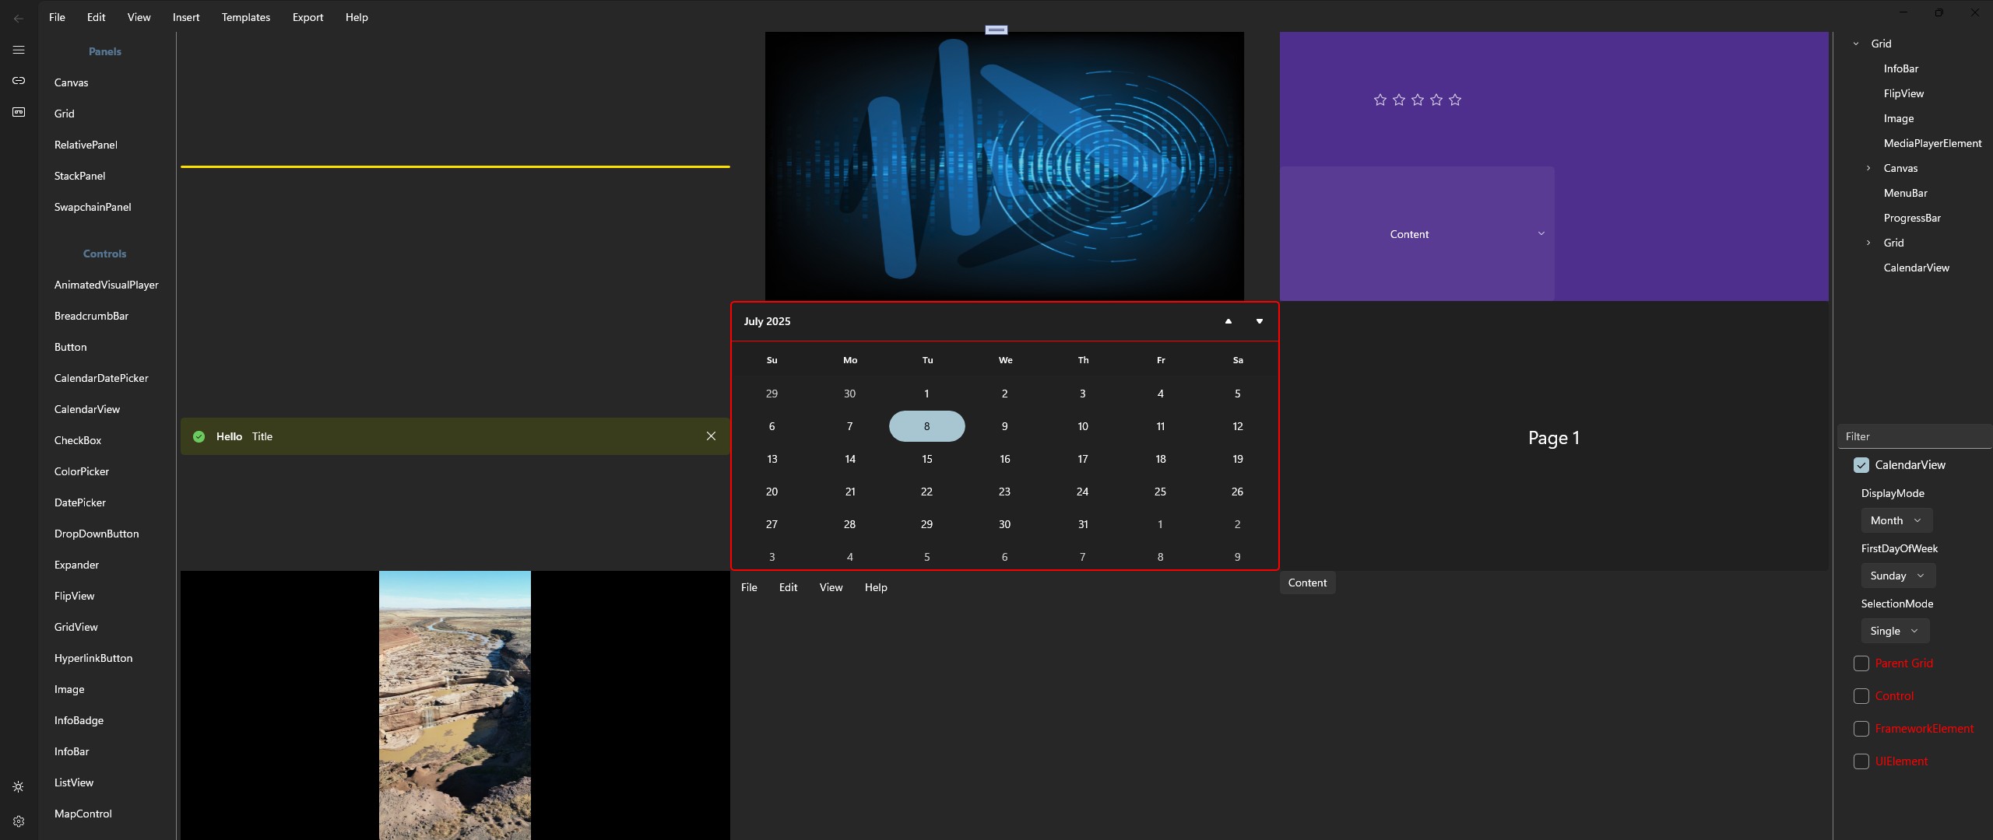Enable the Parent Grid checkbox

pyautogui.click(x=1861, y=663)
